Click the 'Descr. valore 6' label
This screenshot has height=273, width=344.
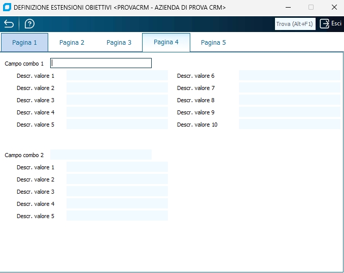pos(195,76)
